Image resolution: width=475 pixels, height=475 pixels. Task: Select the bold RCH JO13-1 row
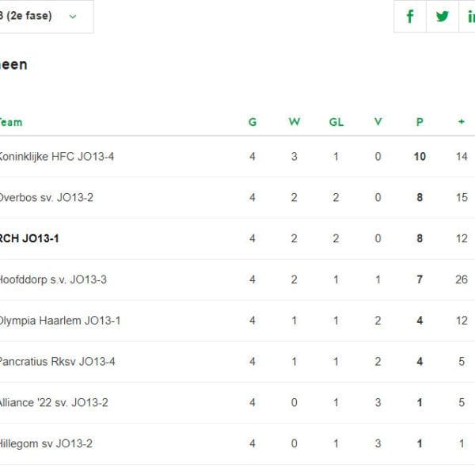tap(237, 238)
